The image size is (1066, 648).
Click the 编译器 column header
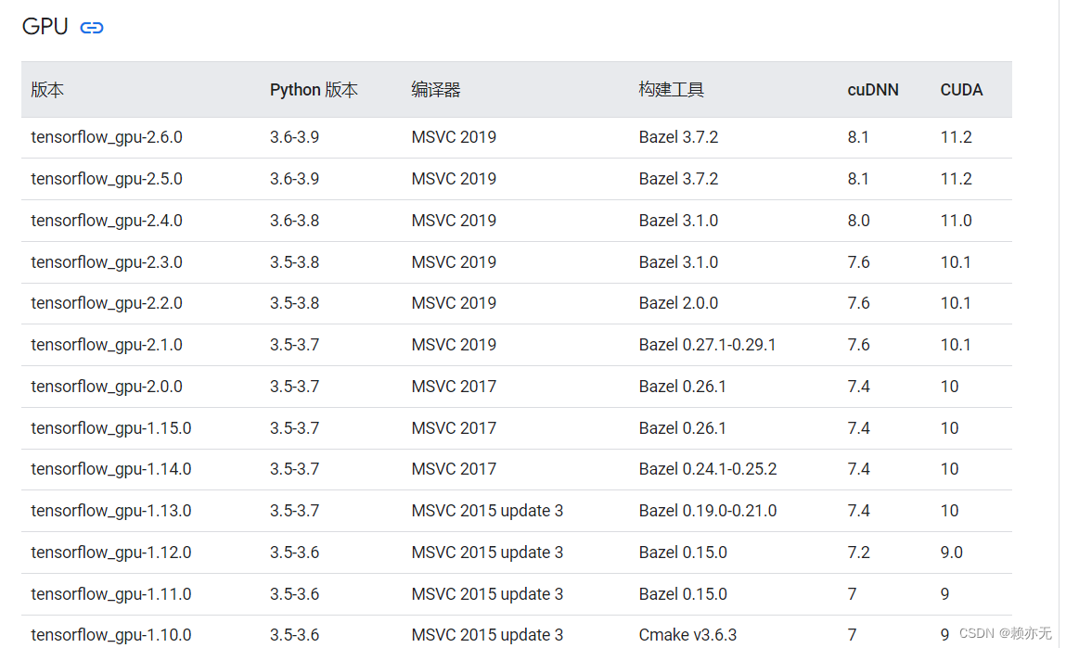436,90
